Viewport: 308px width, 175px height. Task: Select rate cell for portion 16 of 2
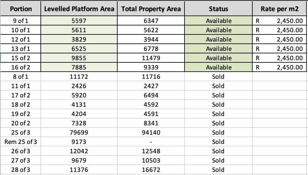tap(280, 67)
